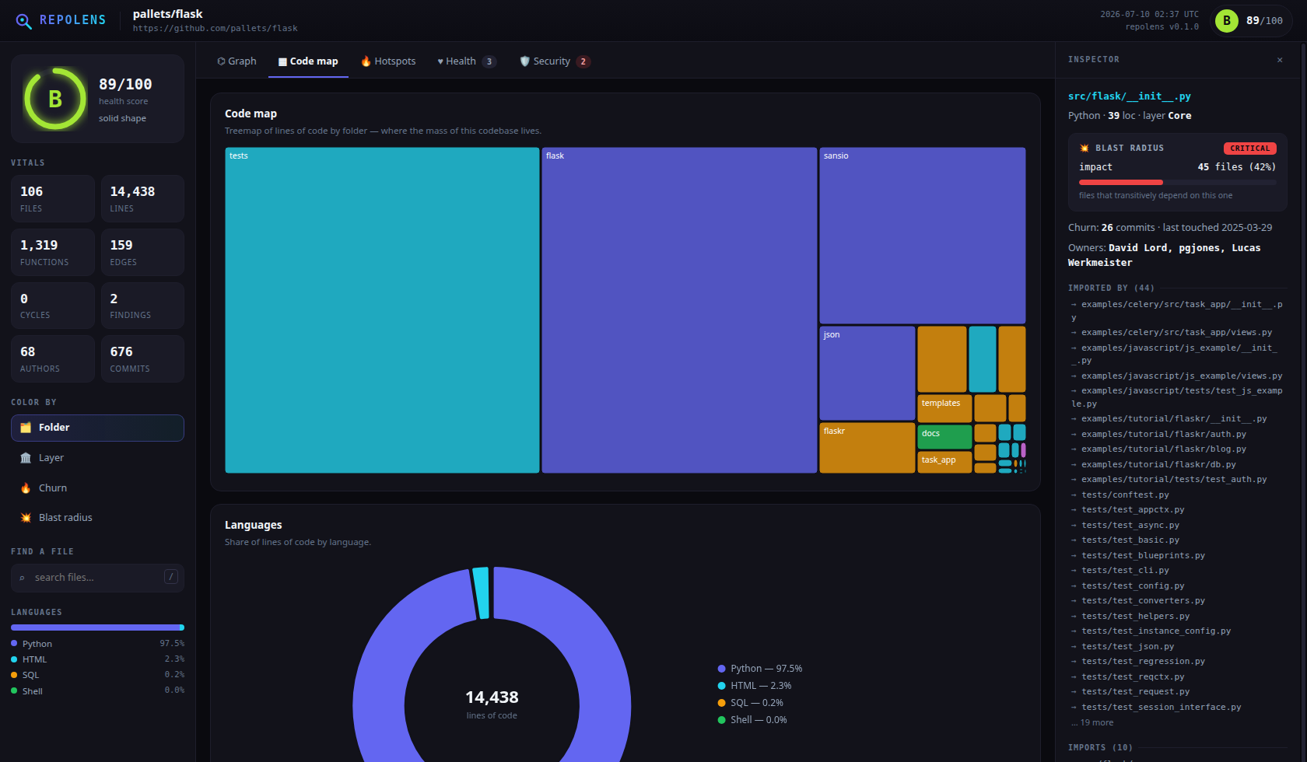Select the sansio block in treemap
1307x762 pixels.
point(923,236)
